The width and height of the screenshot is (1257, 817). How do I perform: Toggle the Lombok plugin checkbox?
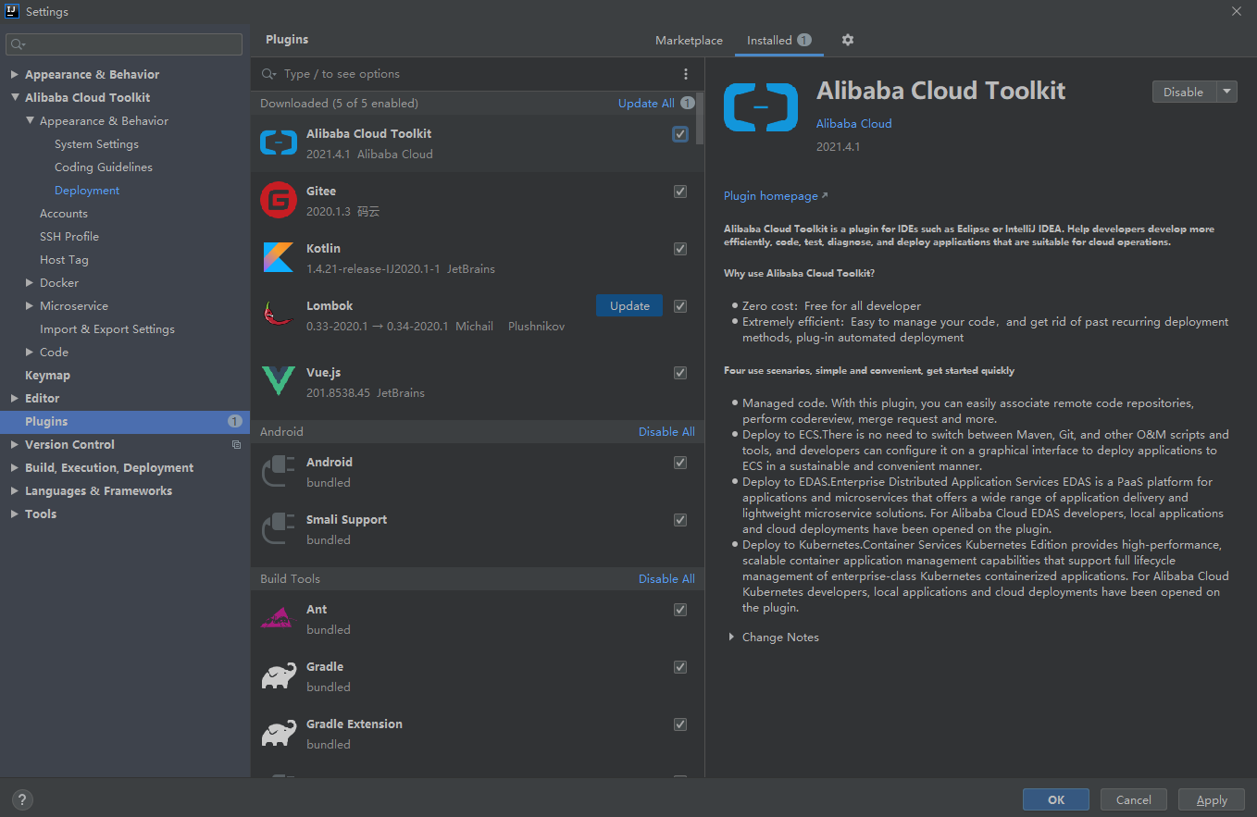680,306
